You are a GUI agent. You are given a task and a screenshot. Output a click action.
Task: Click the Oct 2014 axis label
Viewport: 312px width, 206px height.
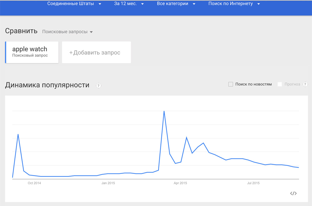pos(34,183)
